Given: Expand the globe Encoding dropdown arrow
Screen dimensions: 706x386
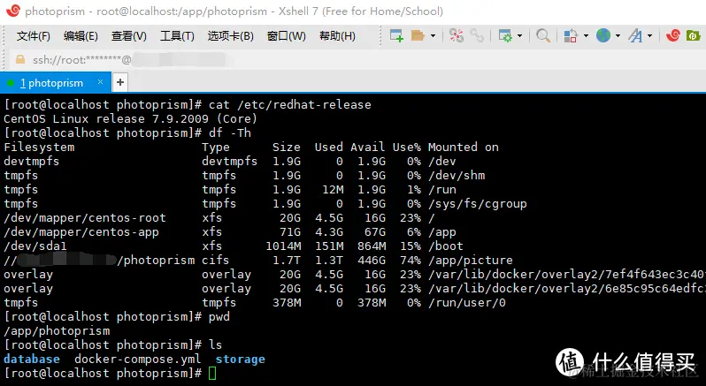Looking at the screenshot, I should point(618,35).
